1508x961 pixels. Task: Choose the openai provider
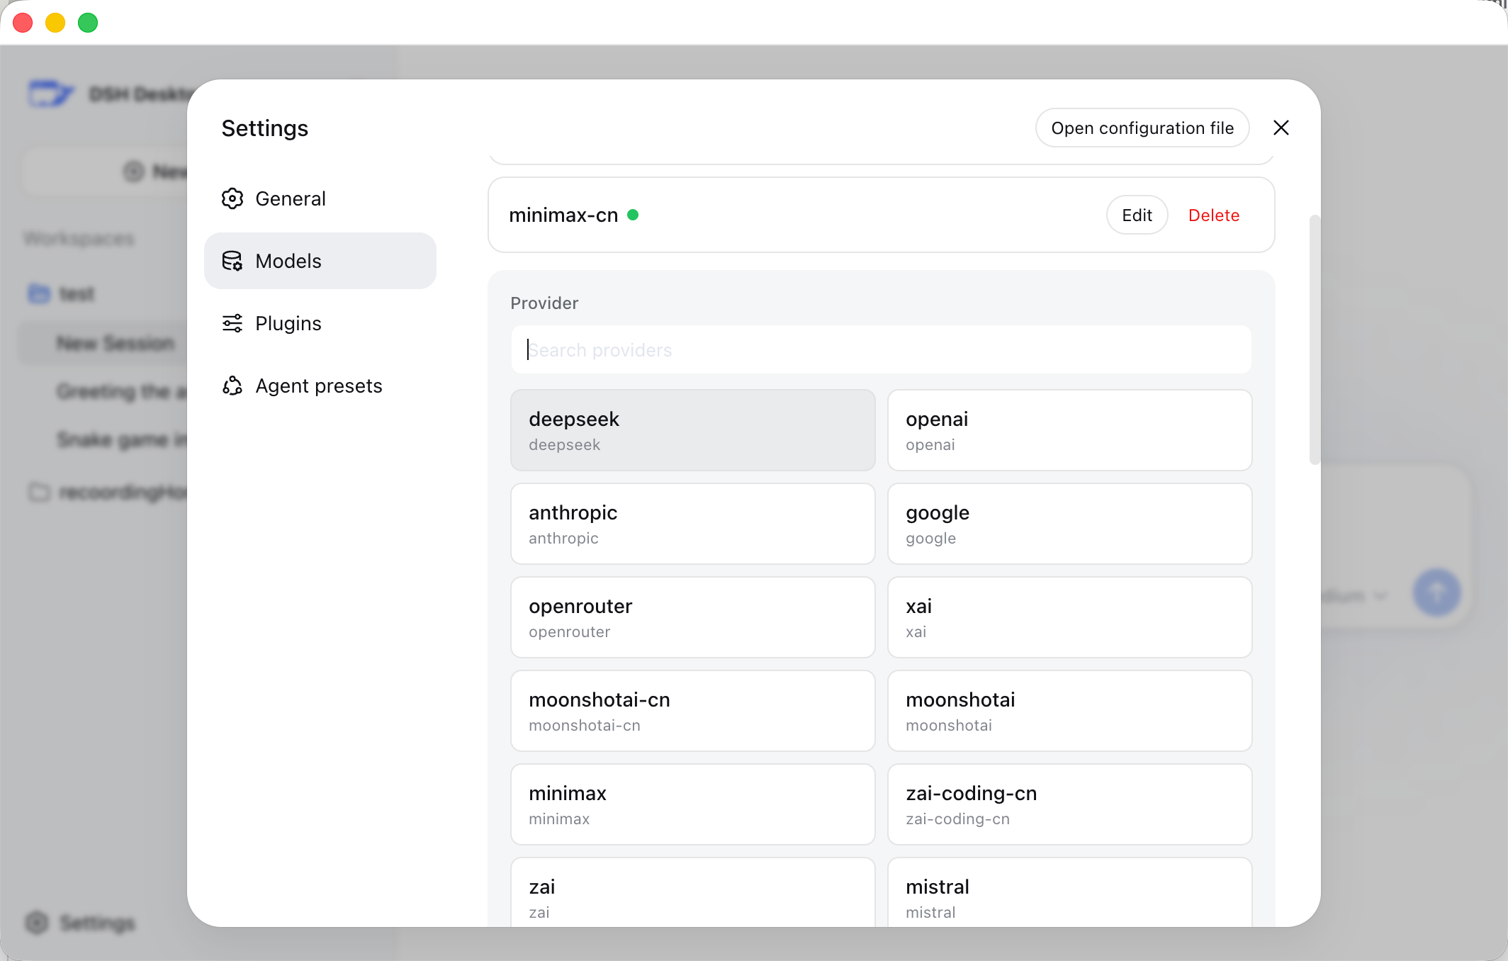(x=1070, y=430)
